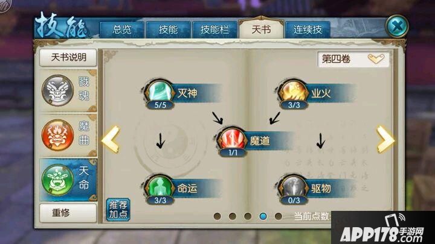Choose the 魔曲 red mask category

click(x=68, y=136)
